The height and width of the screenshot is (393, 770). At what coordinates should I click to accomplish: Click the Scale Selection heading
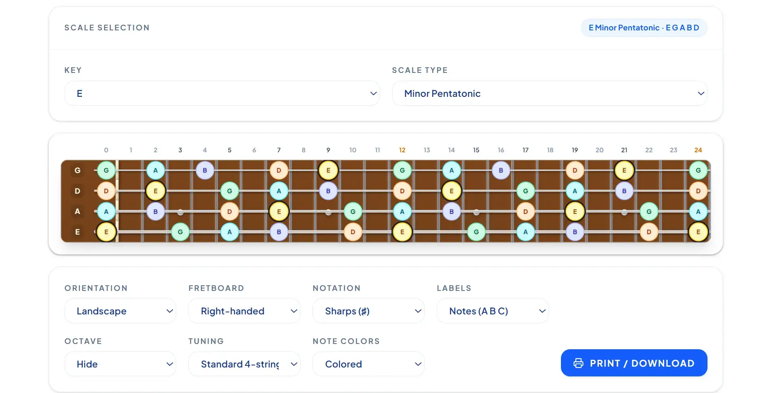[x=107, y=28]
